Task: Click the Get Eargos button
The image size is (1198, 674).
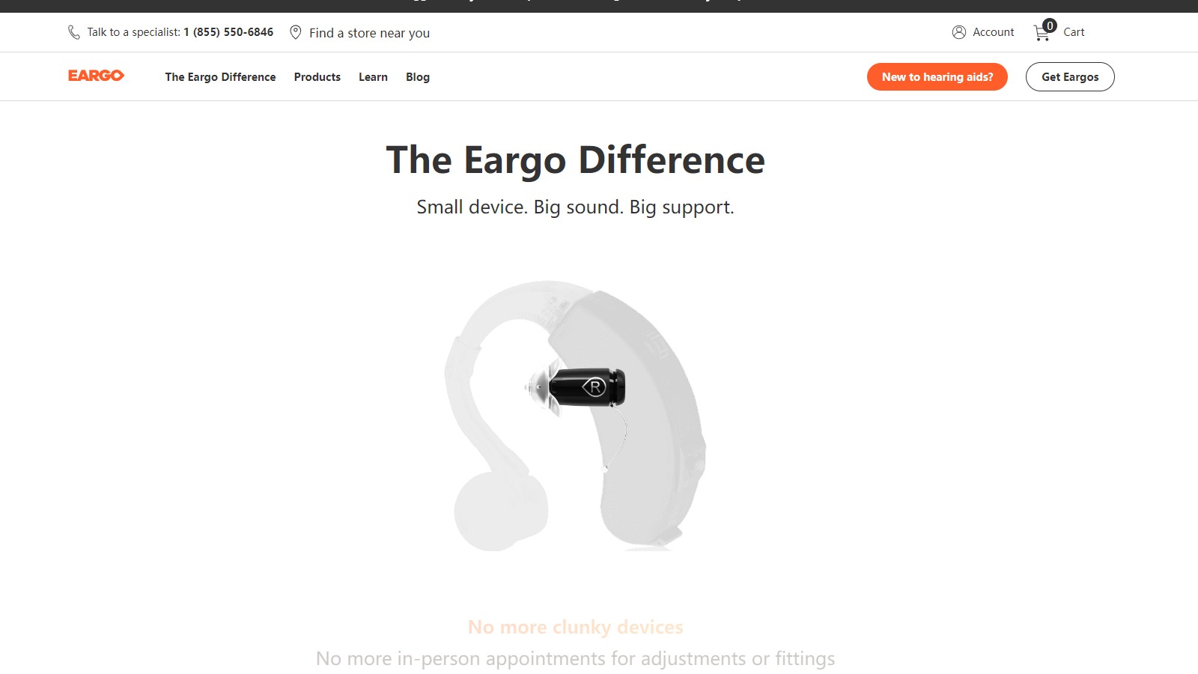Action: pos(1070,76)
